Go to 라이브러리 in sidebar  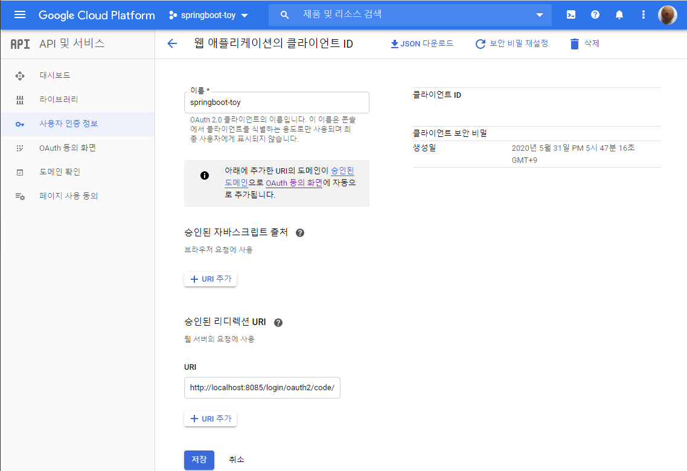click(x=59, y=100)
